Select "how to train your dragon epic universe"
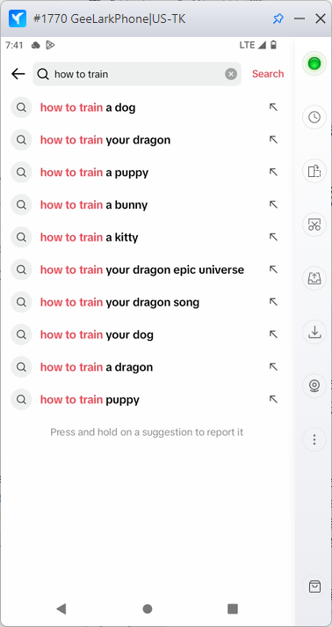Image resolution: width=332 pixels, height=627 pixels. (142, 269)
